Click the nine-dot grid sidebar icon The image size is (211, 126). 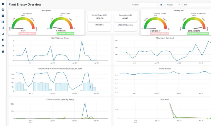coord(3,22)
